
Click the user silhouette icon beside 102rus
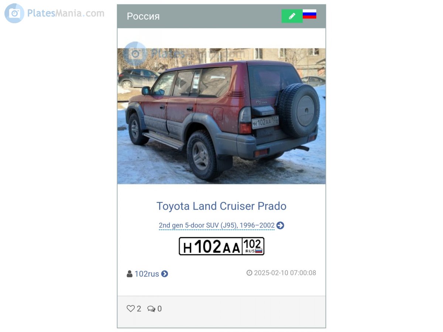point(130,274)
